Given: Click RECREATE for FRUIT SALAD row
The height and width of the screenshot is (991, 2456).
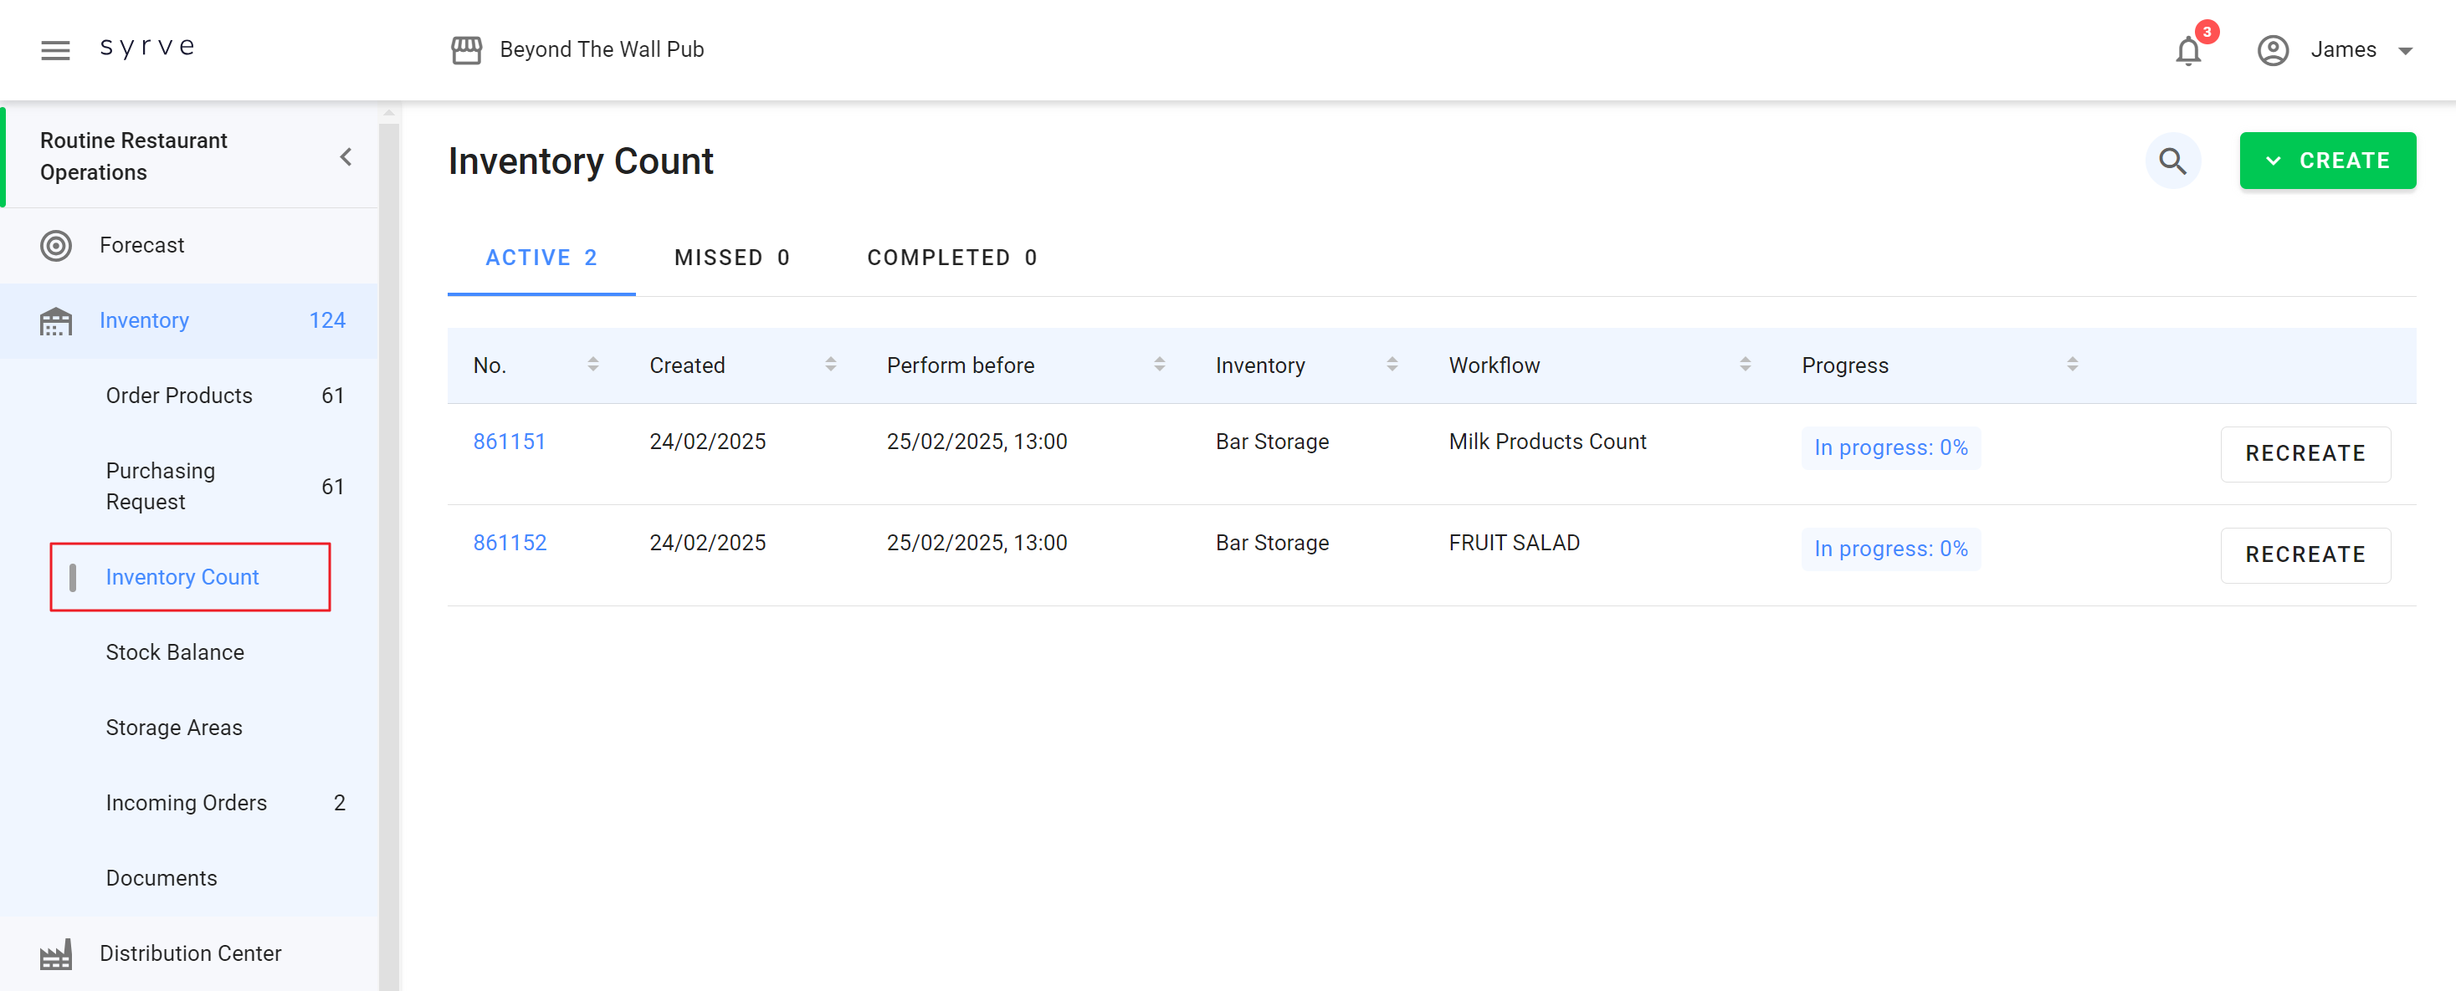Looking at the screenshot, I should [2305, 554].
